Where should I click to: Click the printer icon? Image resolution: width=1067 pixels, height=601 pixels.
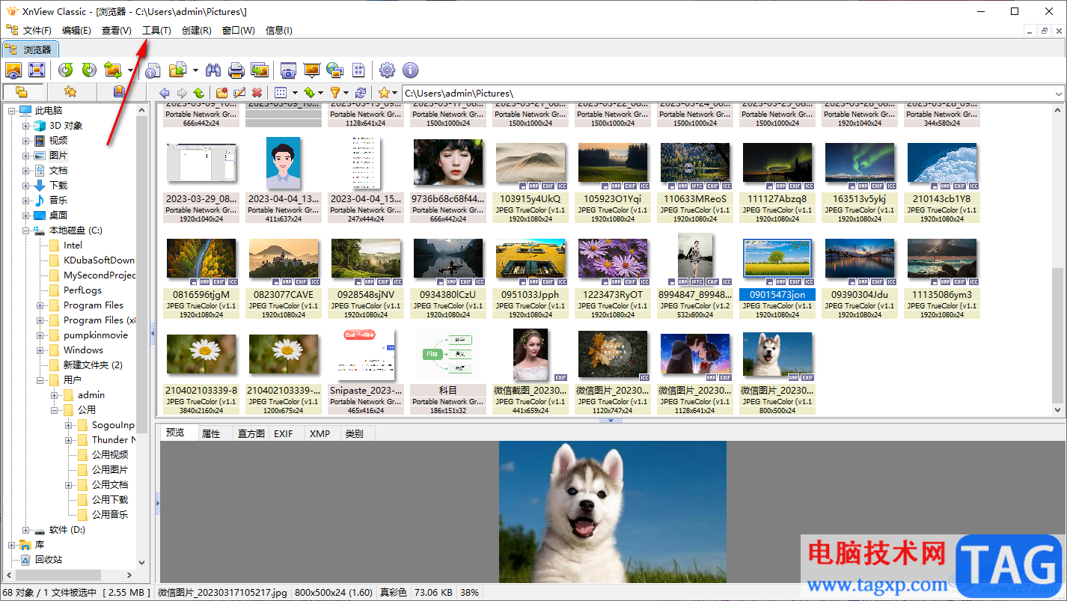(x=236, y=70)
